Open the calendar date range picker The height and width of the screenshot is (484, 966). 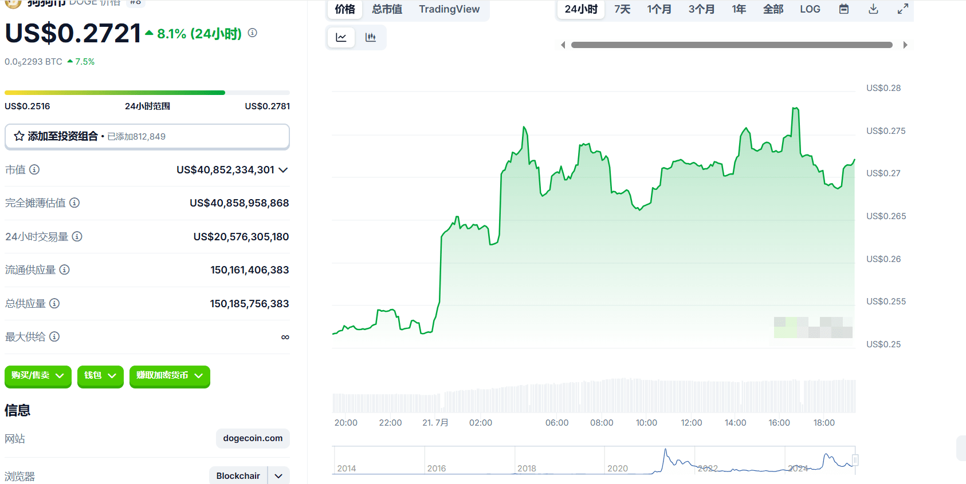pos(844,9)
